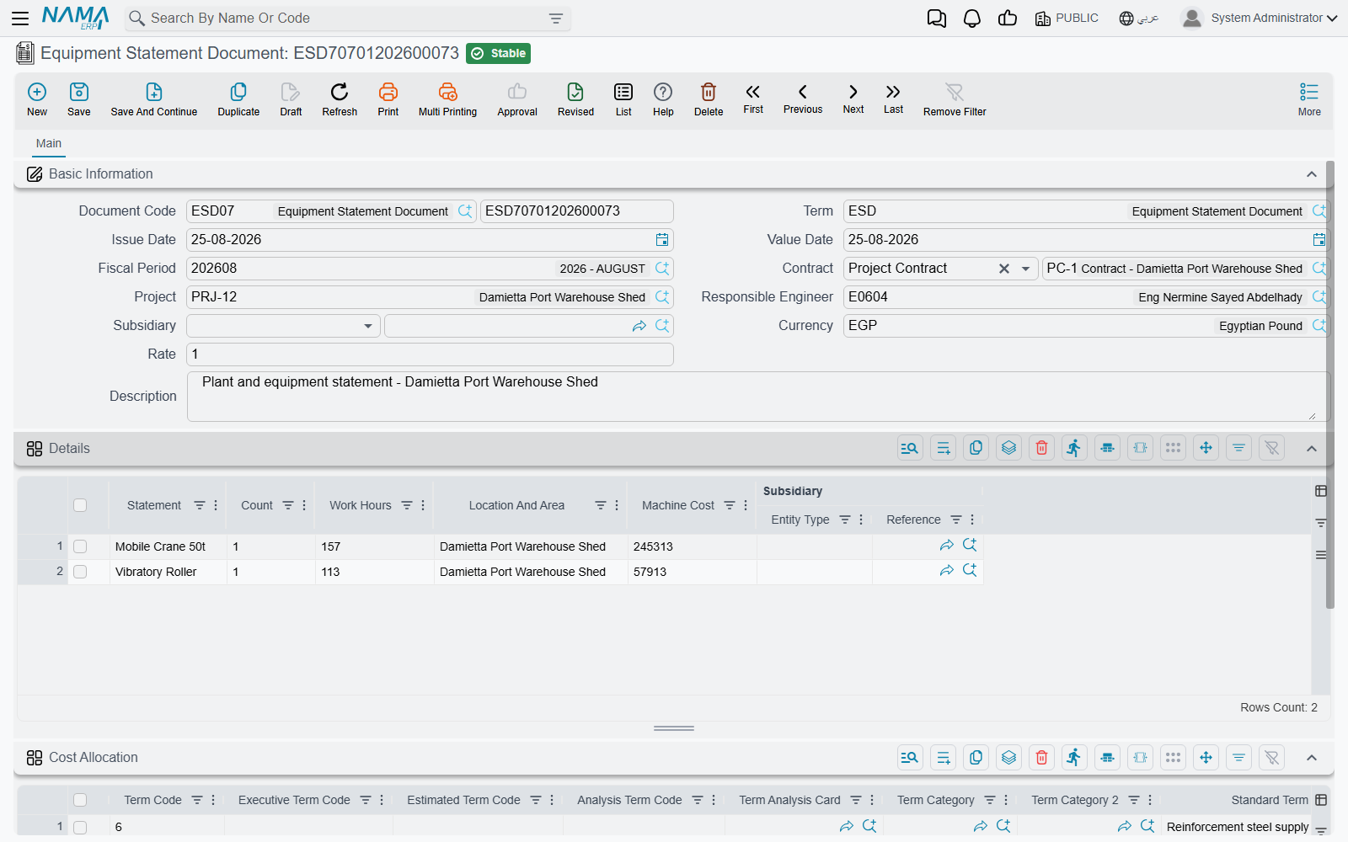Search reference lookup for Vibratory Roller row
1348x842 pixels.
point(970,571)
